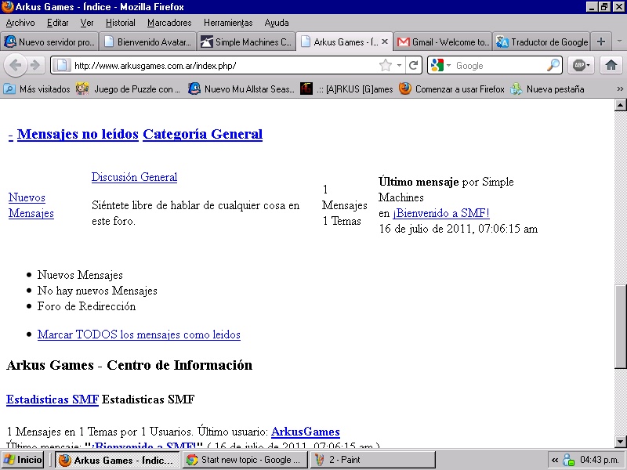Screen dimensions: 627x470
Task: Show more bookmarks with chevron
Action: pos(620,89)
